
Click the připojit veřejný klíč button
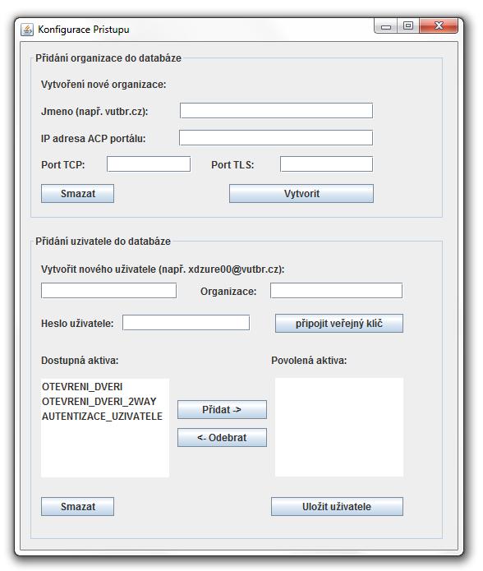339,324
